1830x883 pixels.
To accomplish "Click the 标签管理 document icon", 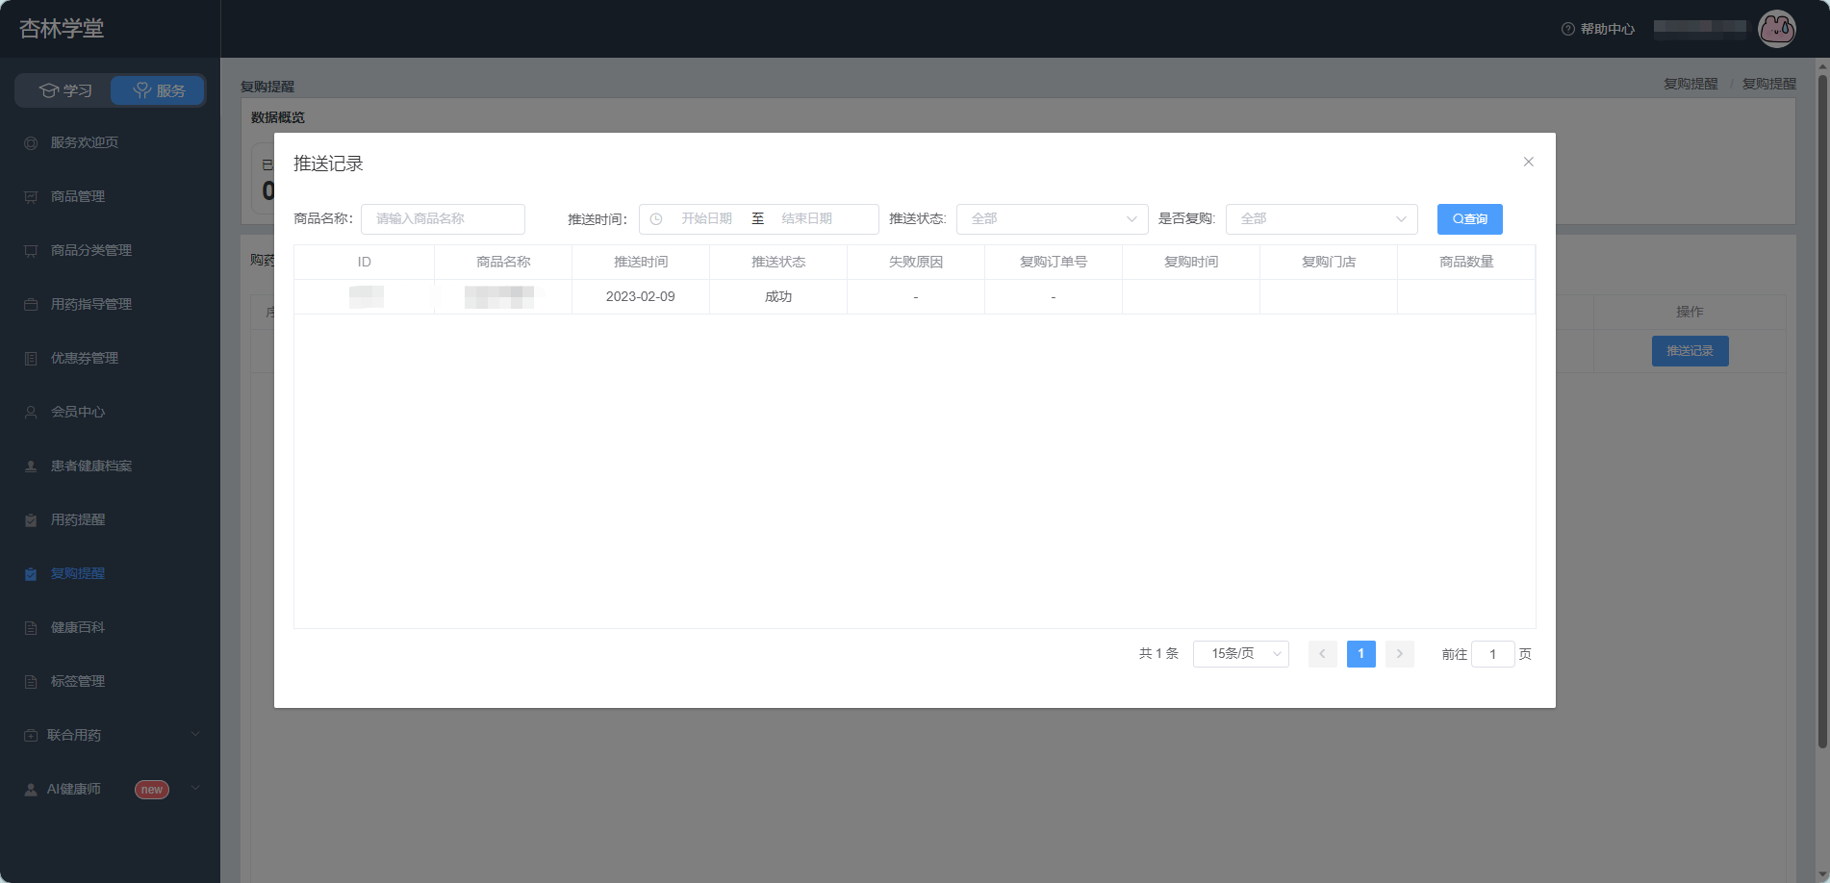I will pyautogui.click(x=31, y=682).
